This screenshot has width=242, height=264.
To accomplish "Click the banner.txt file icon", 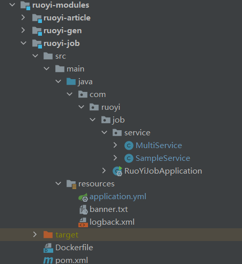I will [x=83, y=209].
